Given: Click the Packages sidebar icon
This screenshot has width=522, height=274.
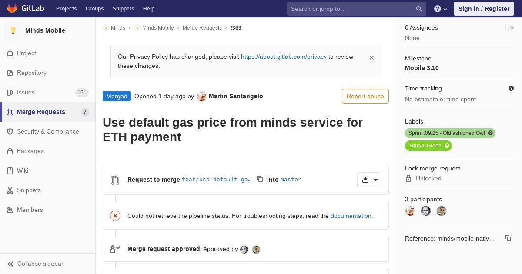Looking at the screenshot, I should click(10, 151).
